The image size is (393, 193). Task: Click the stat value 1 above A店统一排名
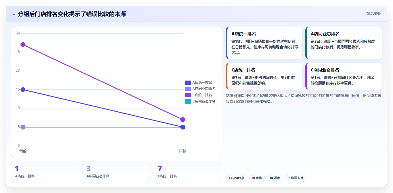coord(17,169)
